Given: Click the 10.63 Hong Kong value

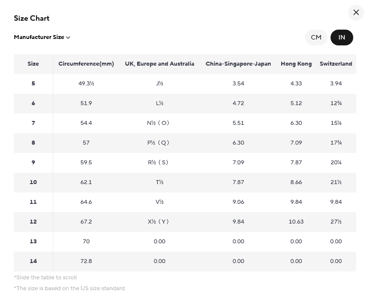Looking at the screenshot, I should (x=296, y=222).
